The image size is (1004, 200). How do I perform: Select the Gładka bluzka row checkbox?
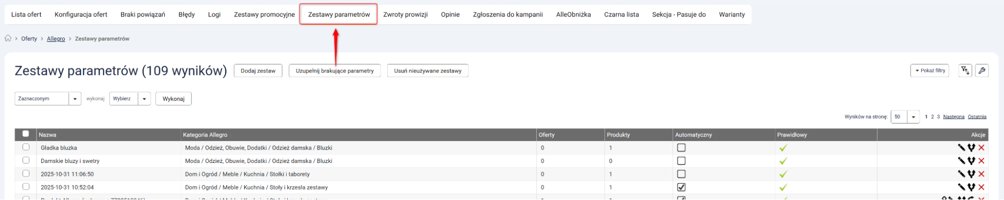click(26, 147)
